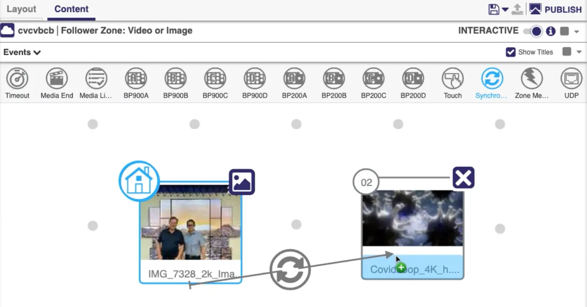Click the 02 state number circle

(366, 182)
